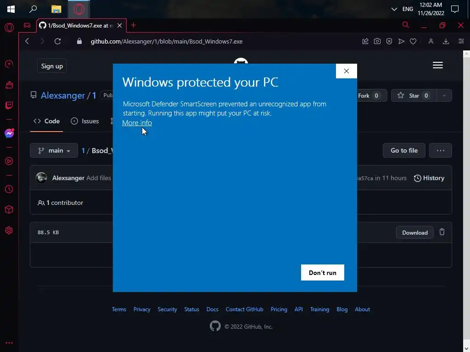Screen dimensions: 470x352
Task: Go back to the previous page
Action: 27,41
